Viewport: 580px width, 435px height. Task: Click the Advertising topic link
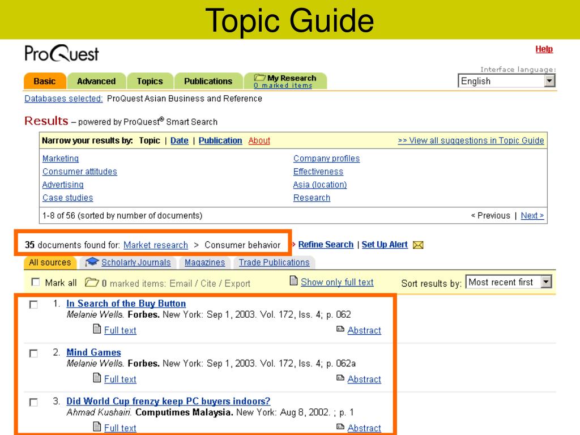[63, 185]
